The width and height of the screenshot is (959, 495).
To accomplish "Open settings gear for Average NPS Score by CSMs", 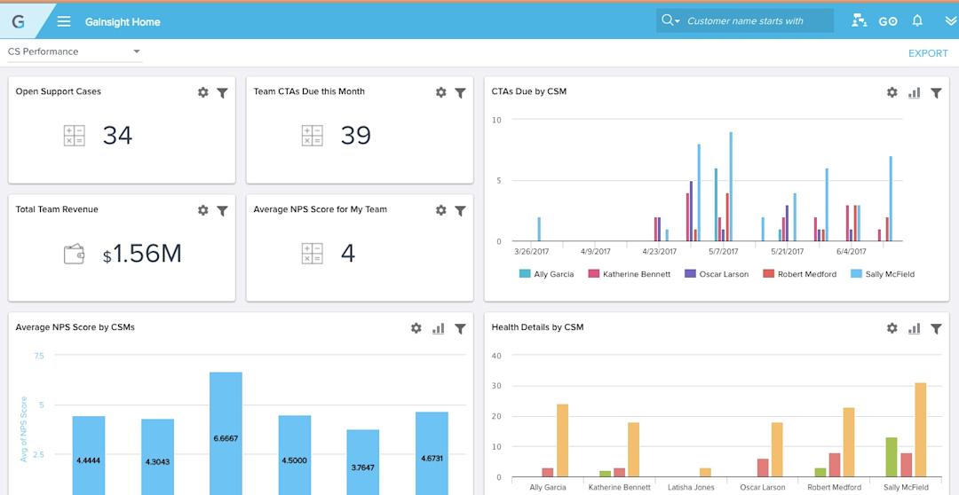I will [416, 328].
